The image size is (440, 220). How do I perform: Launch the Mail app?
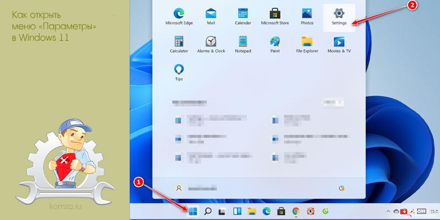click(x=211, y=17)
